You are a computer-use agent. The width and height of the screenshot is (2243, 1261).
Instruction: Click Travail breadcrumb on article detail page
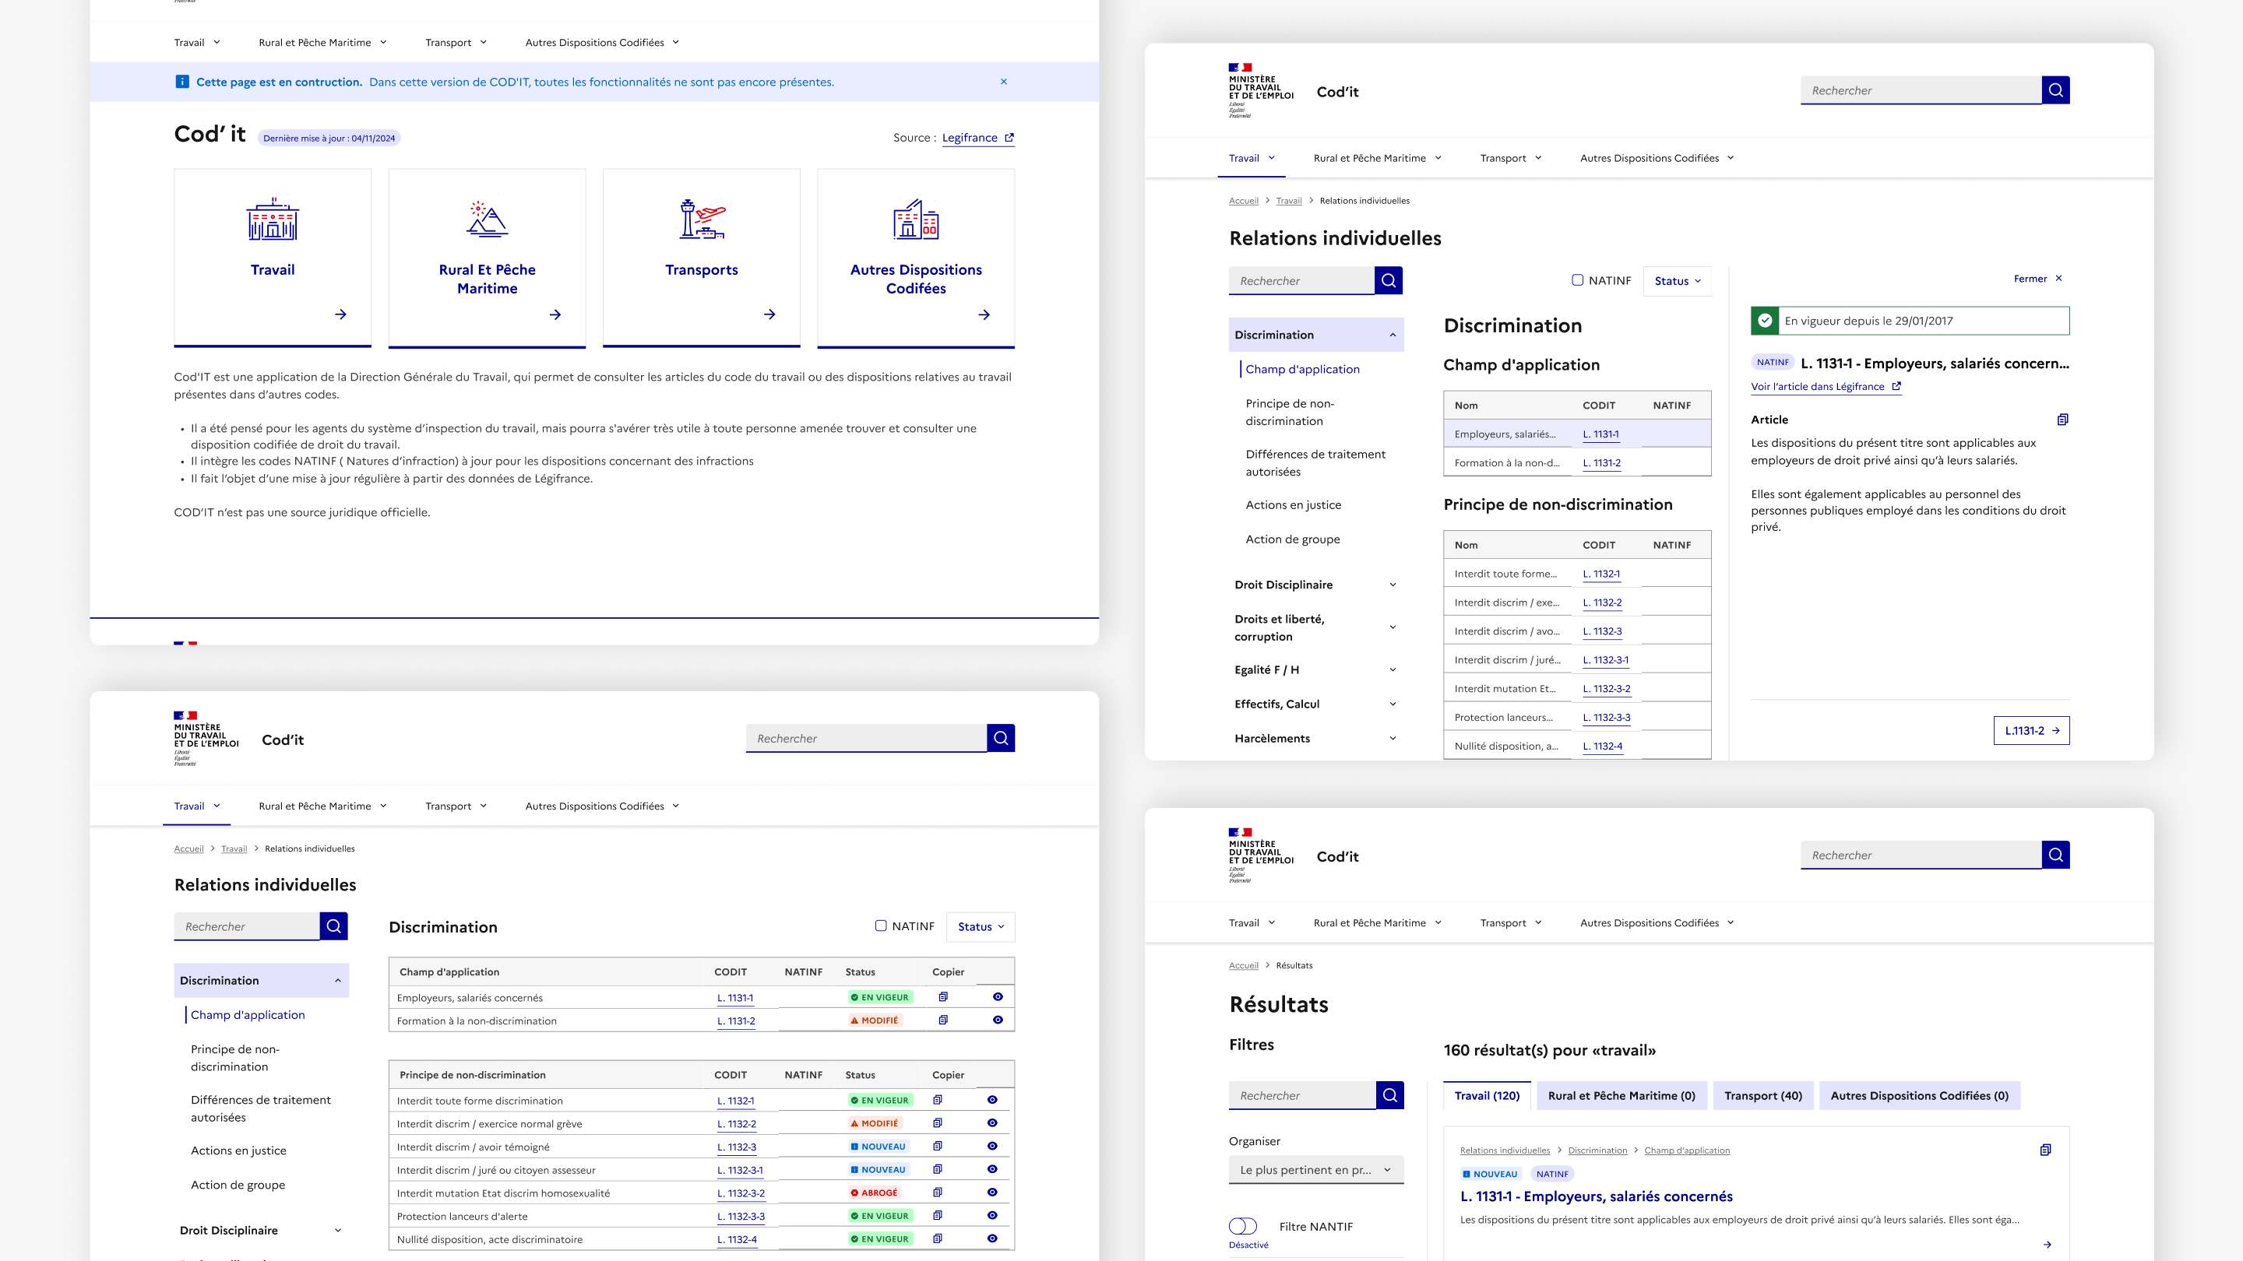click(x=1289, y=201)
